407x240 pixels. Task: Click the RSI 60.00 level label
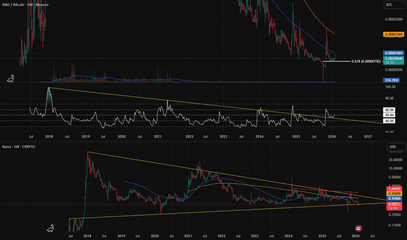389,110
